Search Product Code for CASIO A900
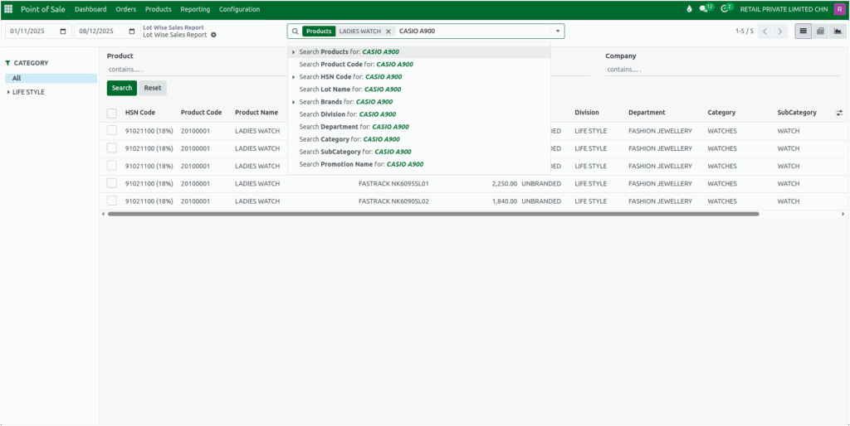 [x=419, y=65]
